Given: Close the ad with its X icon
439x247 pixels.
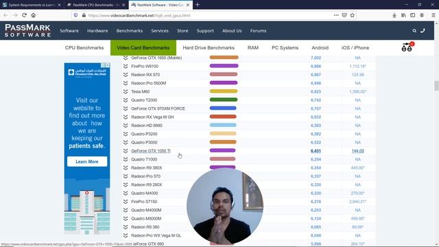Looking at the screenshot, I should [108, 65].
